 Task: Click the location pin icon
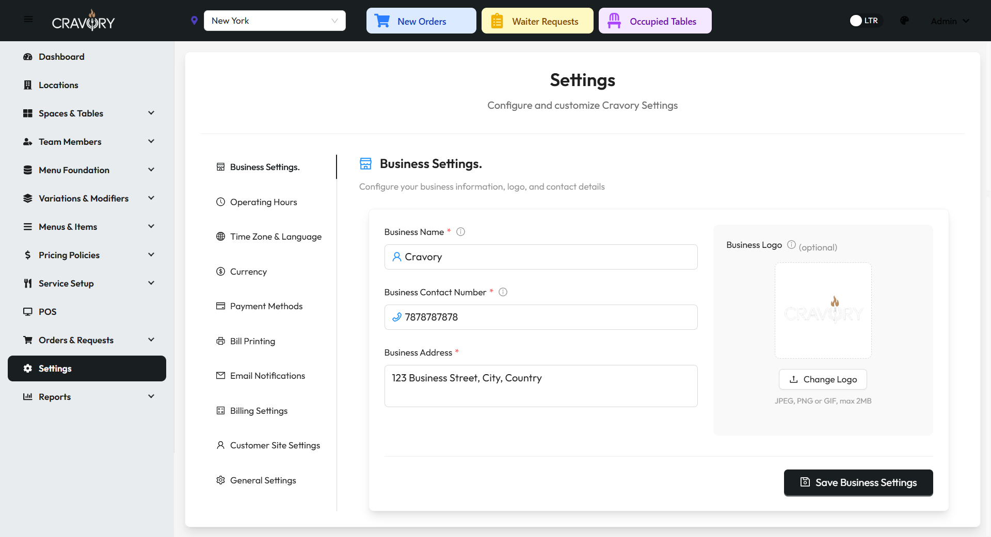194,21
